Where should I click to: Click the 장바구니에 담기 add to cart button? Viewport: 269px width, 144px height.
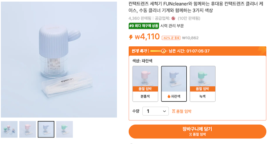197,131
